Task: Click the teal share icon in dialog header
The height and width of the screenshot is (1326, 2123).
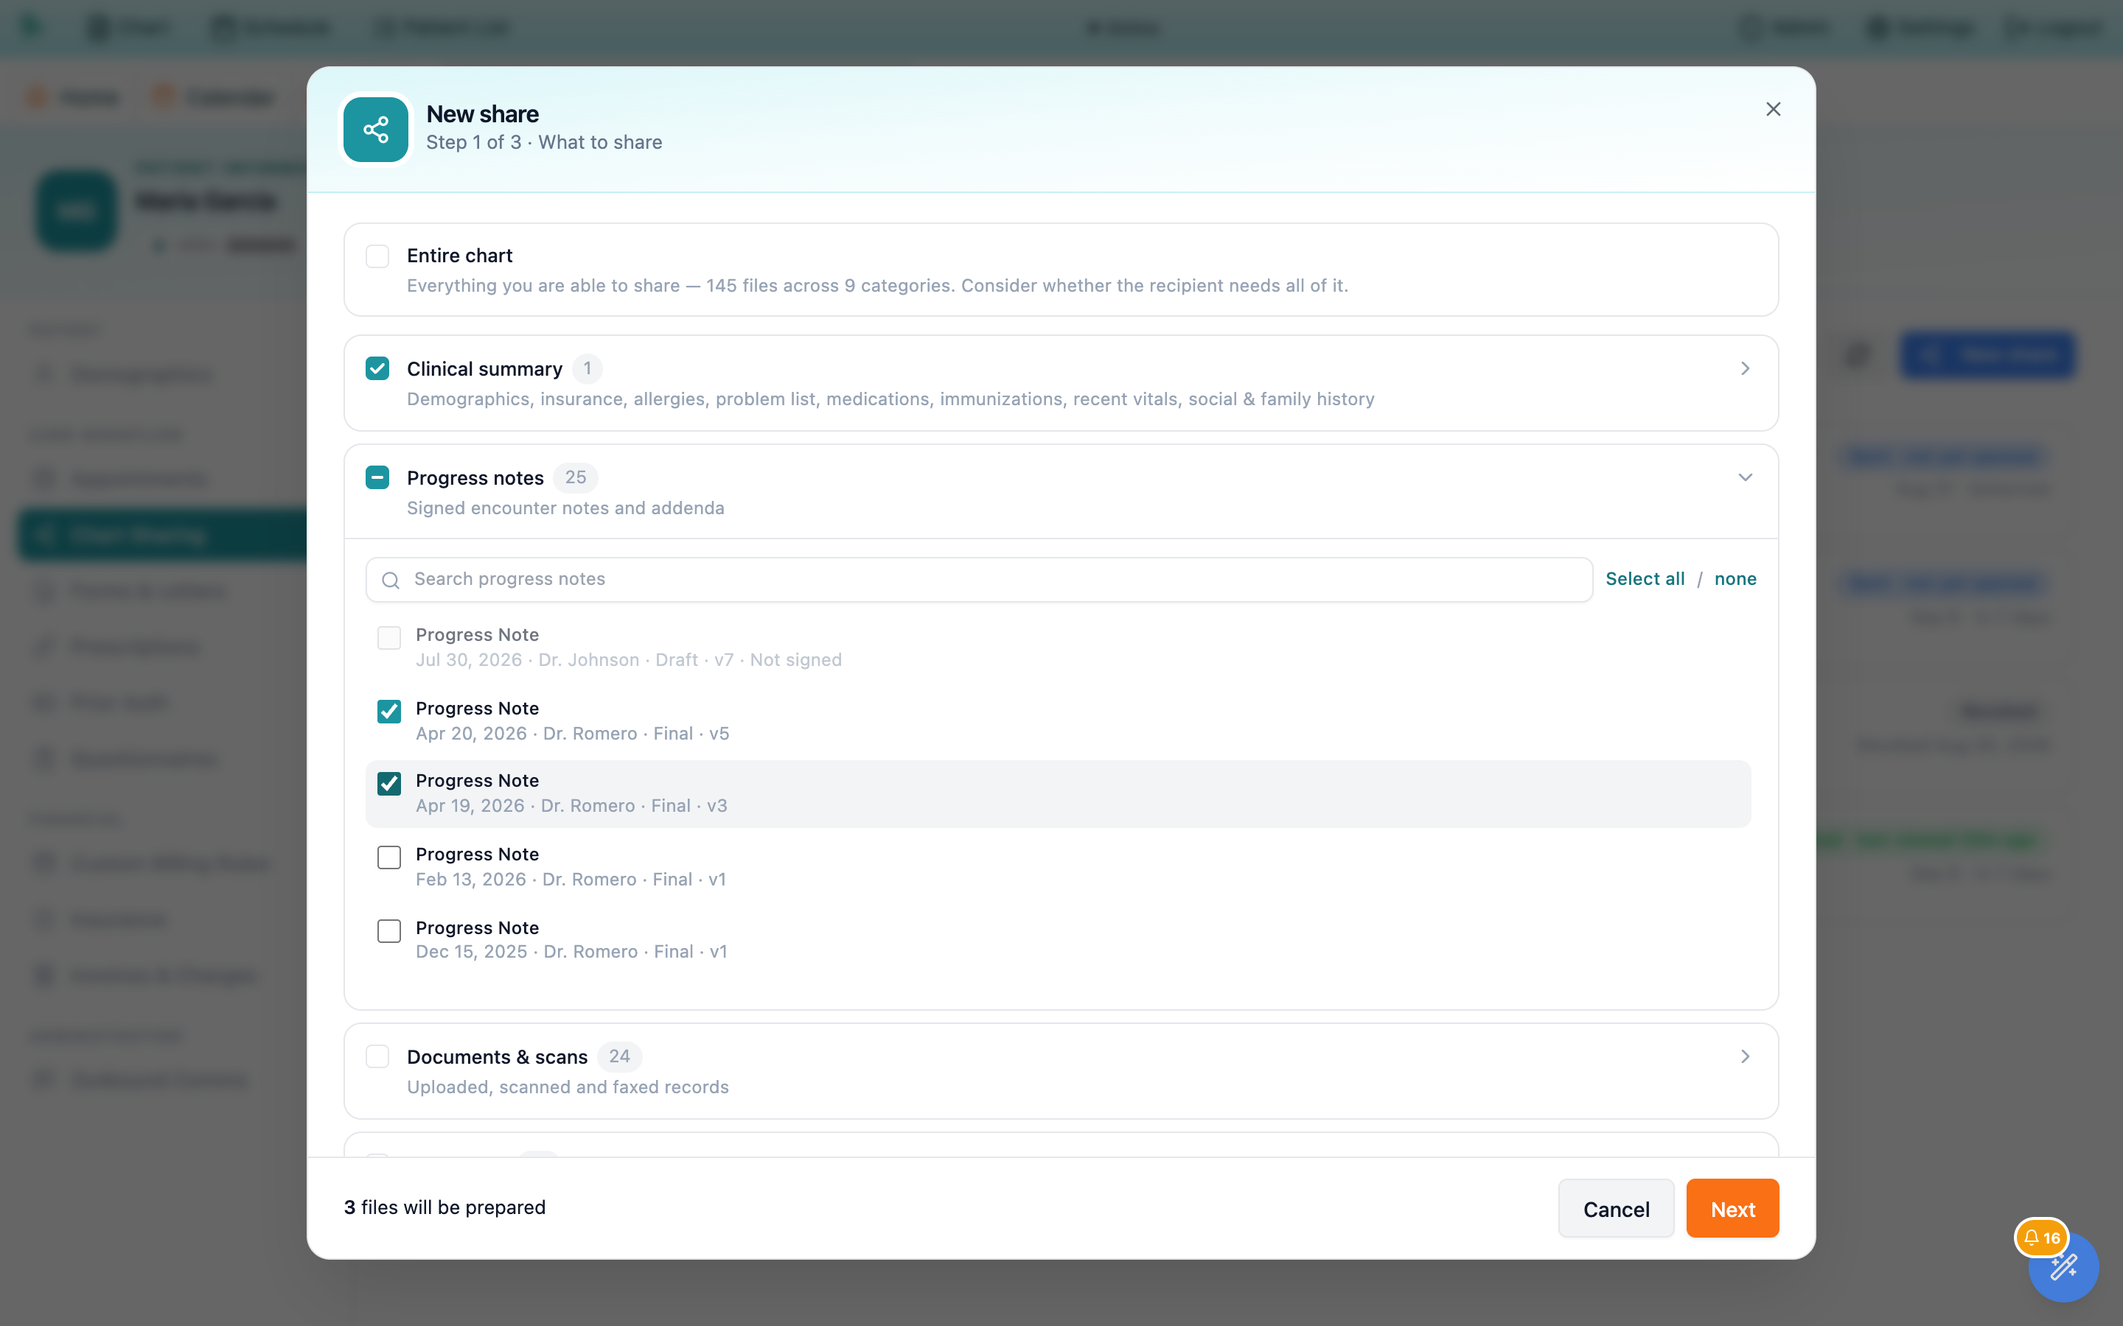Action: click(375, 130)
